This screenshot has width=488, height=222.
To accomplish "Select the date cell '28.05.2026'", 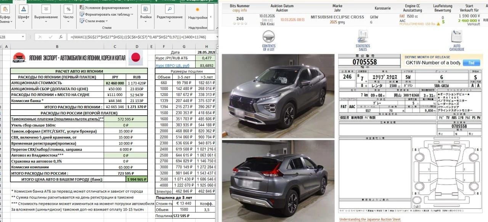I will 206,52.
